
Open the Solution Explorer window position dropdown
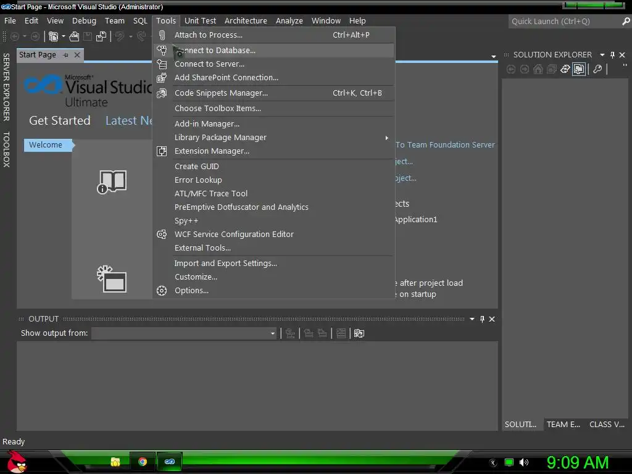(602, 55)
